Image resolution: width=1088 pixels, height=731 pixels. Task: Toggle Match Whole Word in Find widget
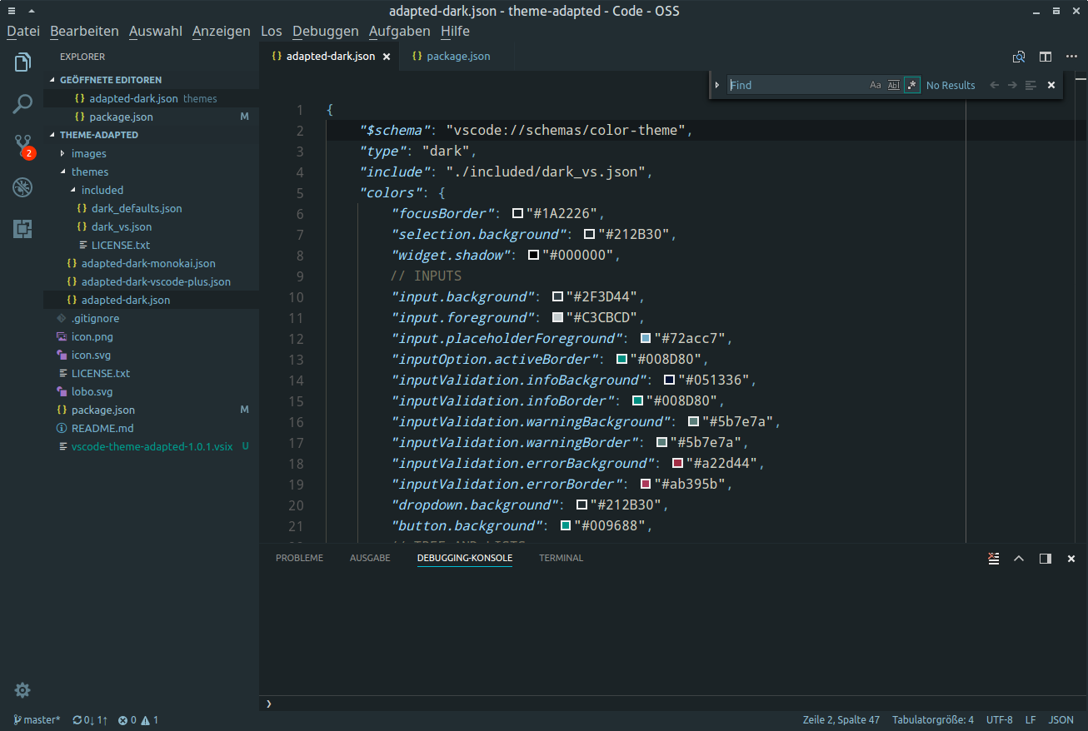894,85
